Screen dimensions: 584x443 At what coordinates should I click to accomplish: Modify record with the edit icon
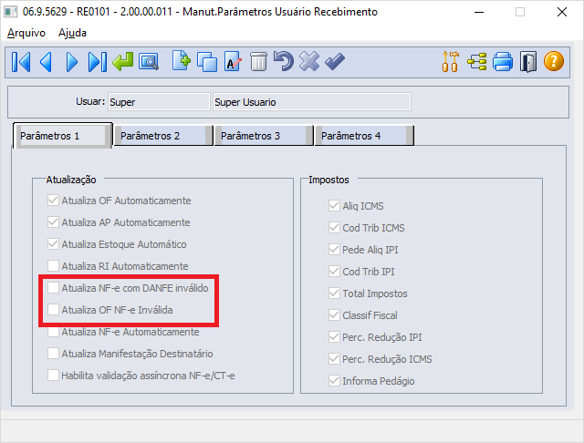pyautogui.click(x=233, y=61)
